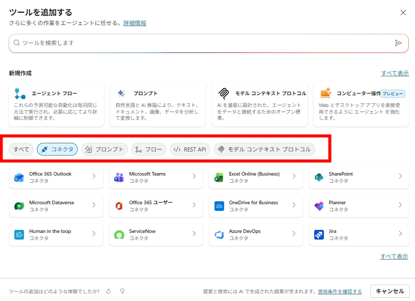Click the Jira connector icon
The width and height of the screenshot is (415, 301).
pyautogui.click(x=319, y=234)
